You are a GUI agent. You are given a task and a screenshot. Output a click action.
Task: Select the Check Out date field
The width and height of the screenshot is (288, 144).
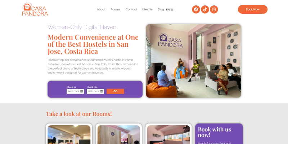coord(95,91)
